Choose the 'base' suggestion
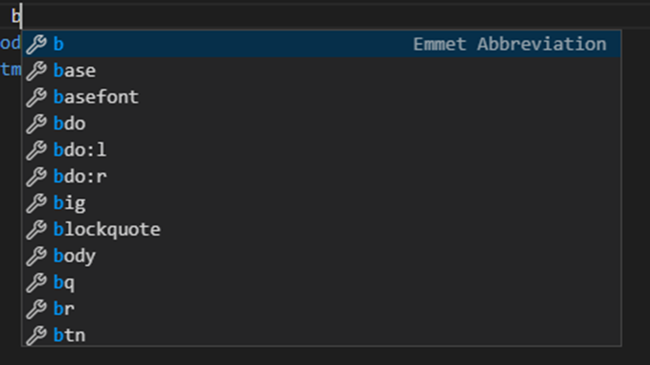The width and height of the screenshot is (650, 365). click(321, 71)
